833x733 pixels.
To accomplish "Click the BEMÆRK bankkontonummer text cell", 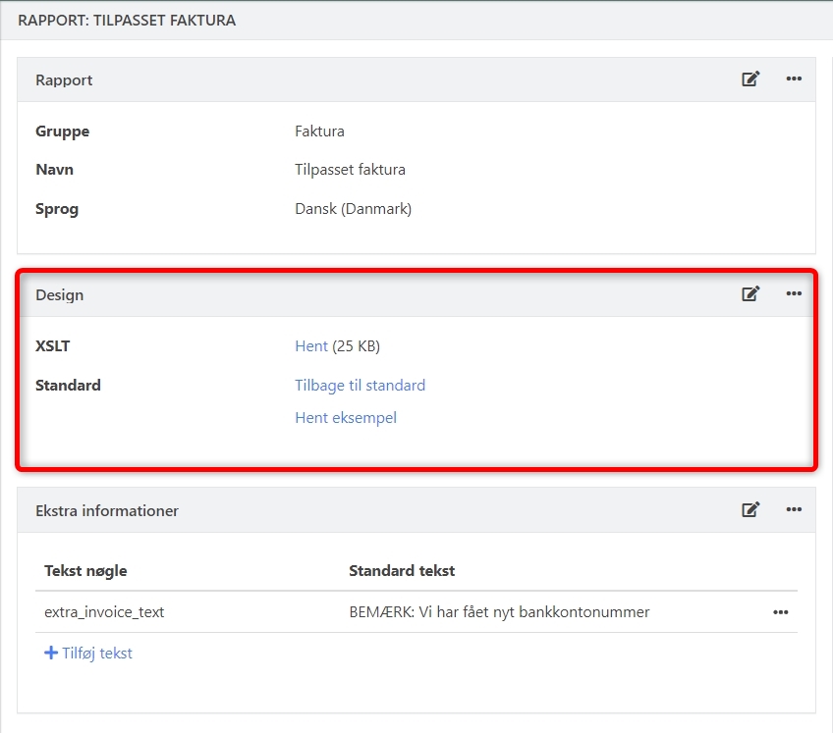I will [x=499, y=612].
